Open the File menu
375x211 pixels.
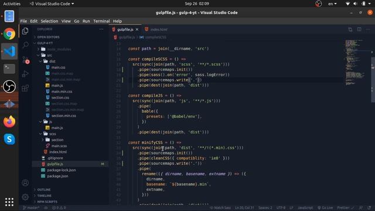tap(23, 21)
